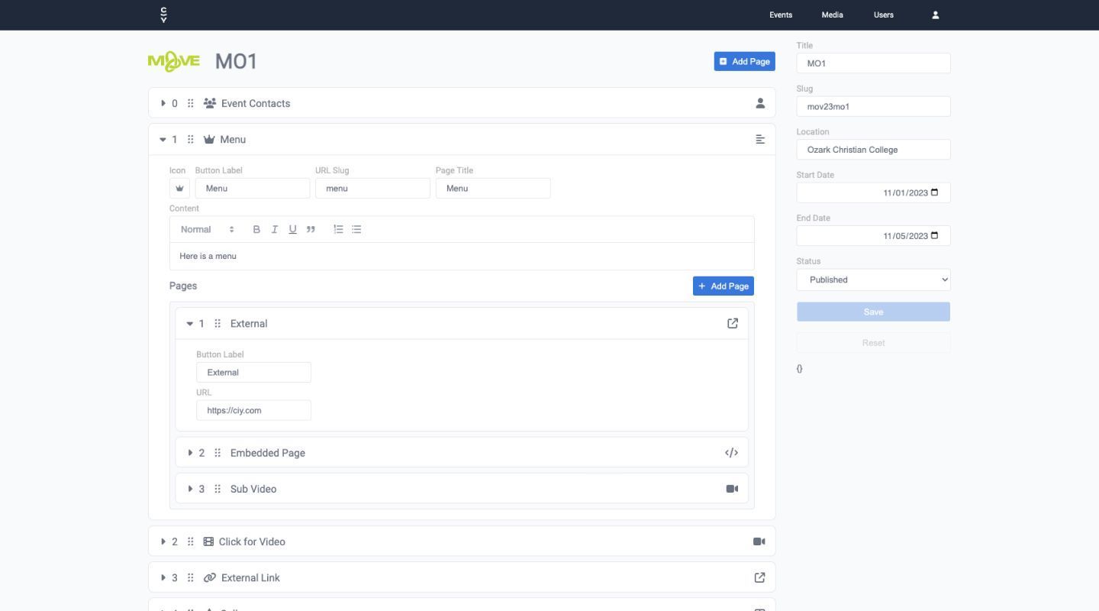Open the Status dropdown showing Published
Screen dimensions: 1099x611
pyautogui.click(x=873, y=280)
